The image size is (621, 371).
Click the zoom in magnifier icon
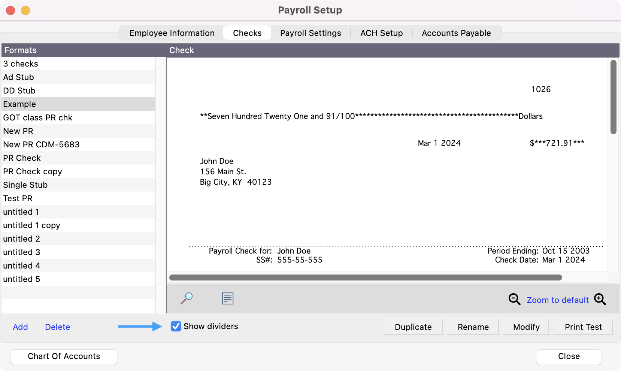tap(600, 299)
